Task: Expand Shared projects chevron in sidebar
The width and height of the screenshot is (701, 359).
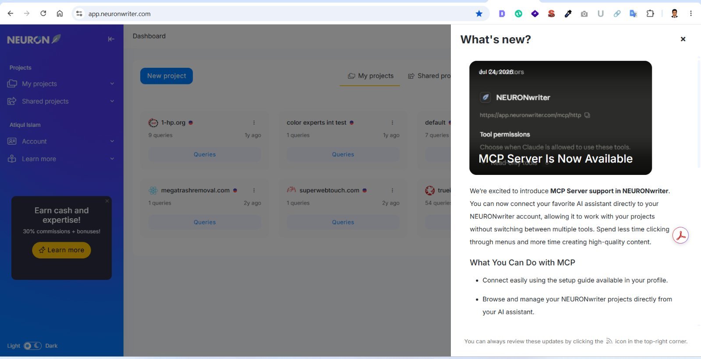Action: coord(112,101)
